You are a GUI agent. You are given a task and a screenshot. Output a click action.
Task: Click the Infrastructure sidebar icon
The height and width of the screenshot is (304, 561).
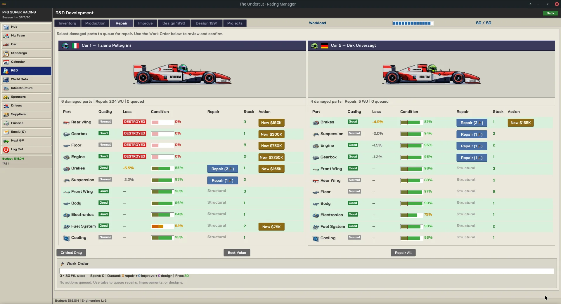(6, 88)
